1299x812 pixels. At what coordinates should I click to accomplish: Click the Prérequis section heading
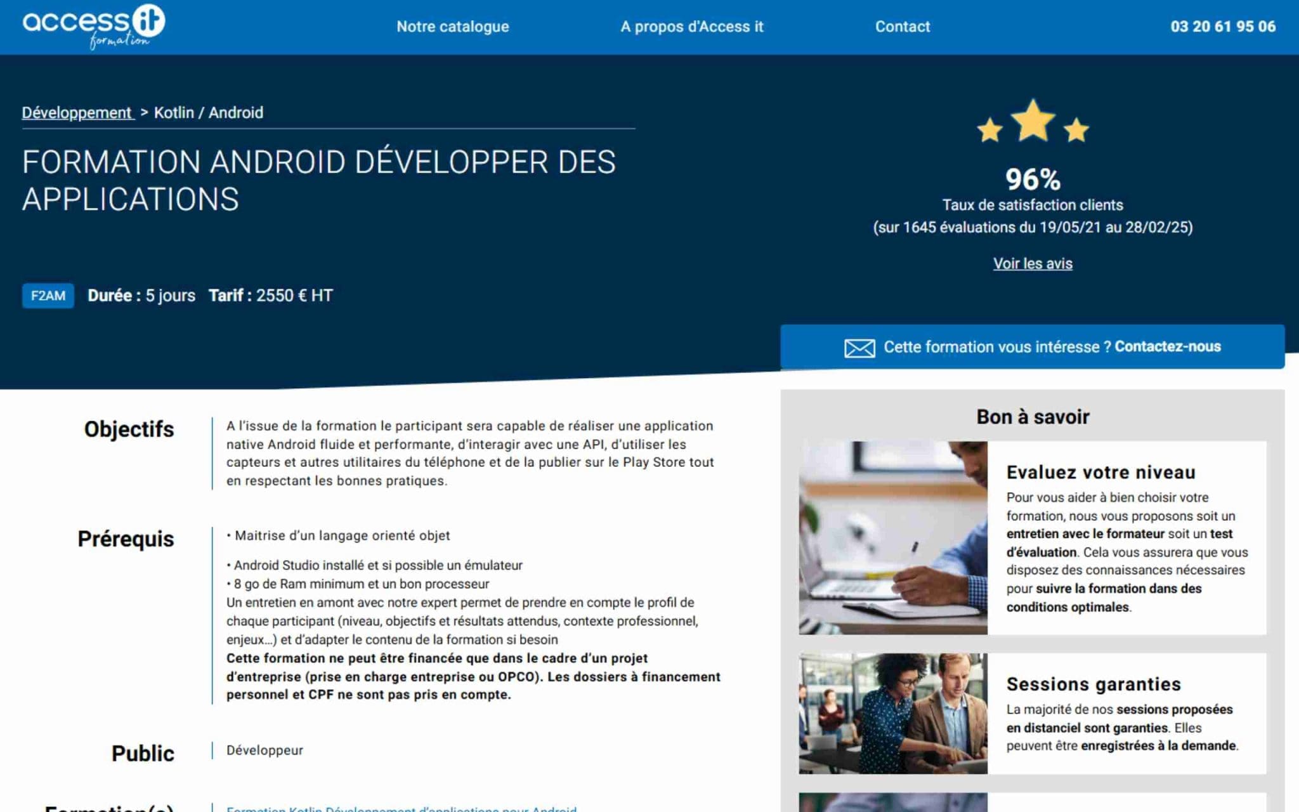tap(126, 539)
